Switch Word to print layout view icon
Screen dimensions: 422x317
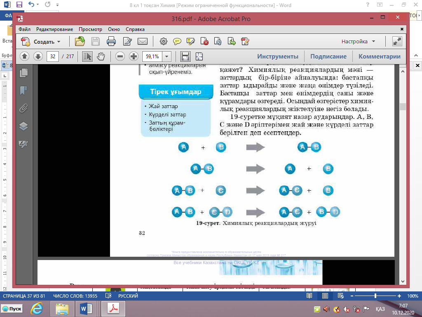pyautogui.click(x=325, y=296)
